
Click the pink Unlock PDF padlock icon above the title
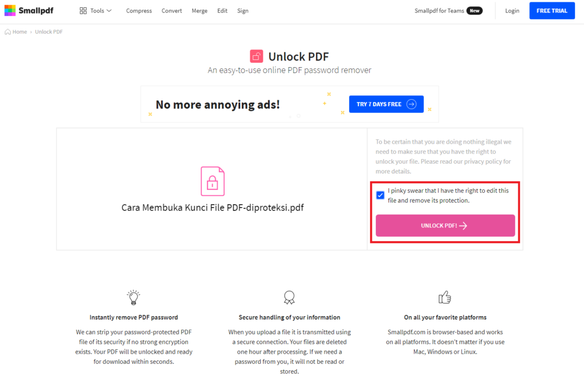[257, 56]
